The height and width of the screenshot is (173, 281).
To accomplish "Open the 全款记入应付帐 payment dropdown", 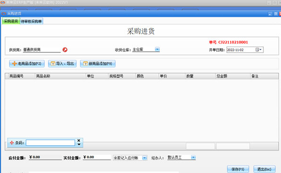I will pyautogui.click(x=145, y=158).
